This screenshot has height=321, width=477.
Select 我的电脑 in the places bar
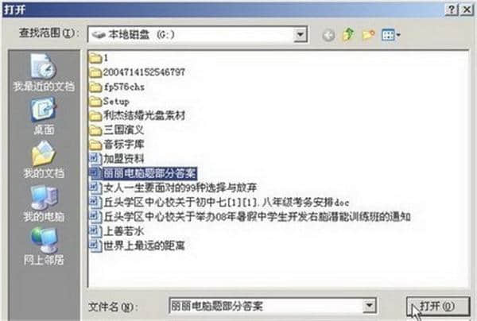pos(44,203)
